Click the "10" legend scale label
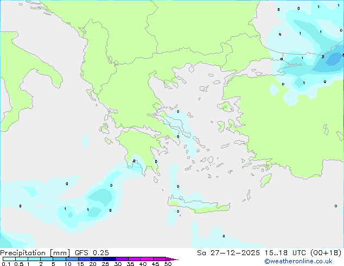344x266 pixels. point(68,264)
